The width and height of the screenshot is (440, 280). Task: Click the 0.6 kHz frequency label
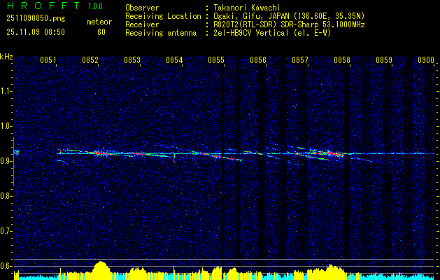tap(6, 266)
